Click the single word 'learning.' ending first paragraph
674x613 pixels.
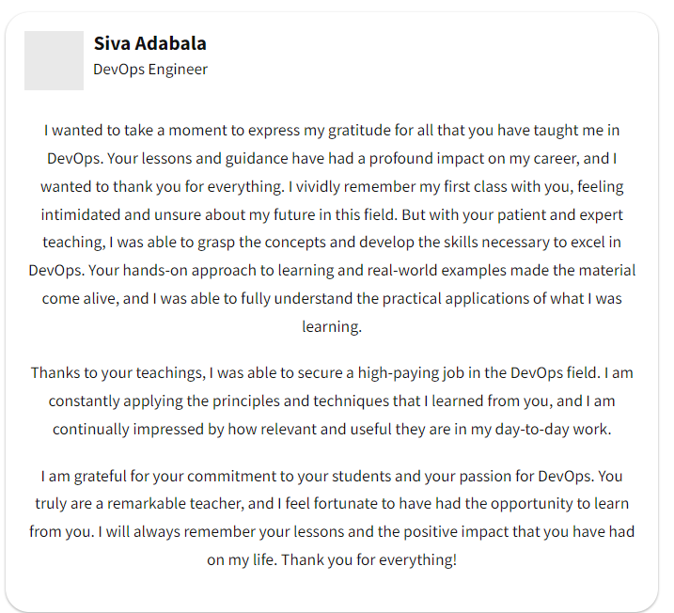click(x=332, y=326)
